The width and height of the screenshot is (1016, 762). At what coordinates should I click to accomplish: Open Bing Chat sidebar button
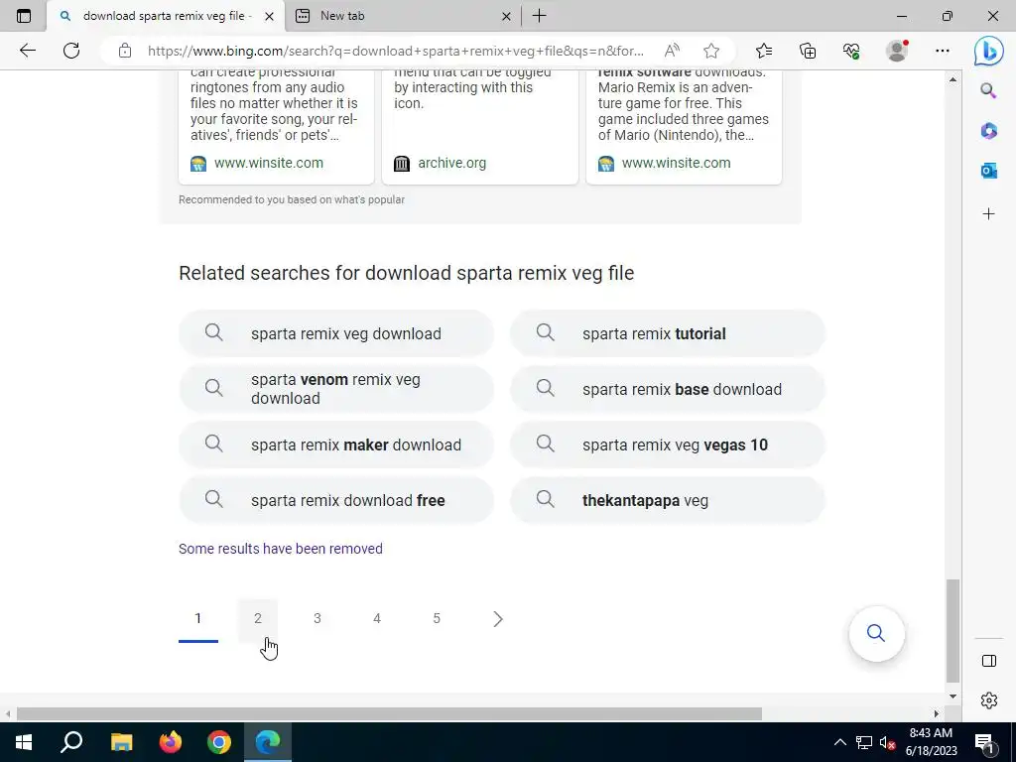click(x=989, y=51)
